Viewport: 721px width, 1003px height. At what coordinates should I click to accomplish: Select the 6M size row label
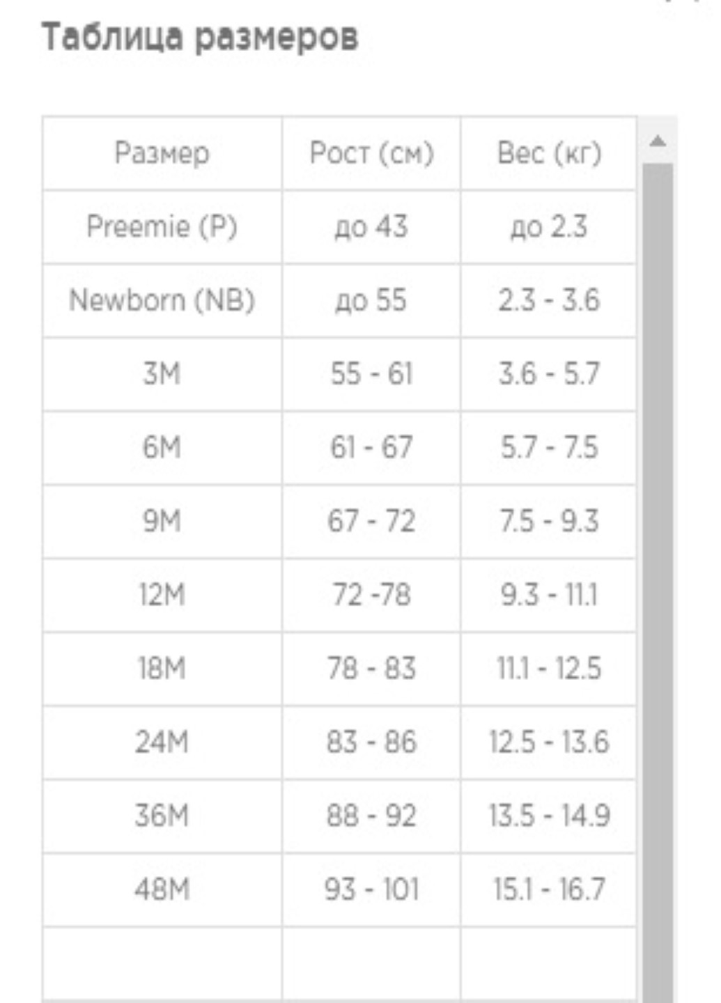coord(162,448)
